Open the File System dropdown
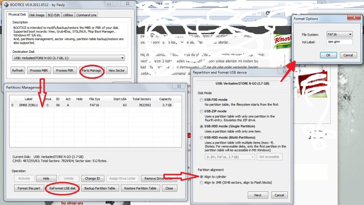 pyautogui.click(x=340, y=34)
